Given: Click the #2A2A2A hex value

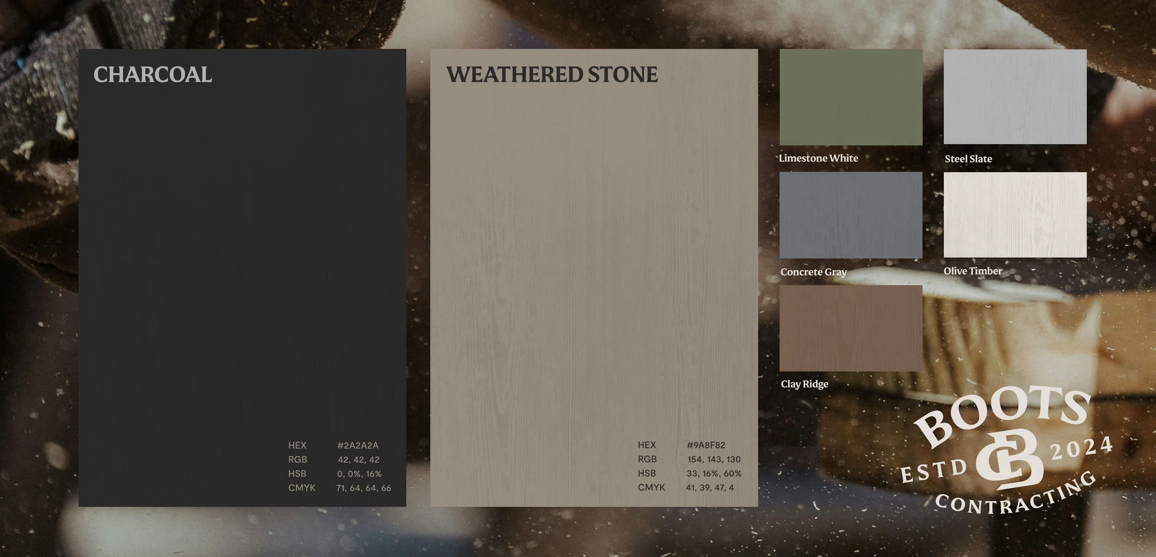Looking at the screenshot, I should pos(358,446).
